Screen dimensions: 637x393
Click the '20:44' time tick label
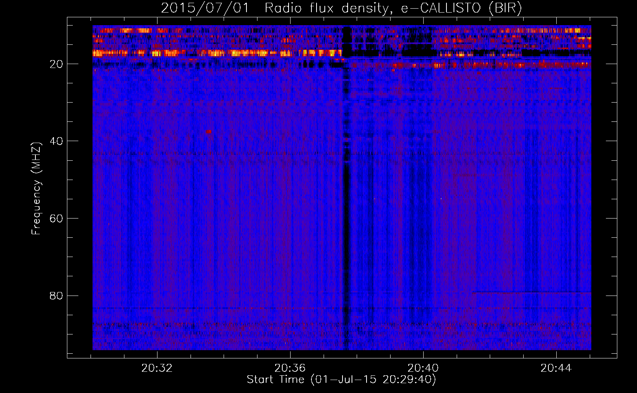click(x=556, y=368)
